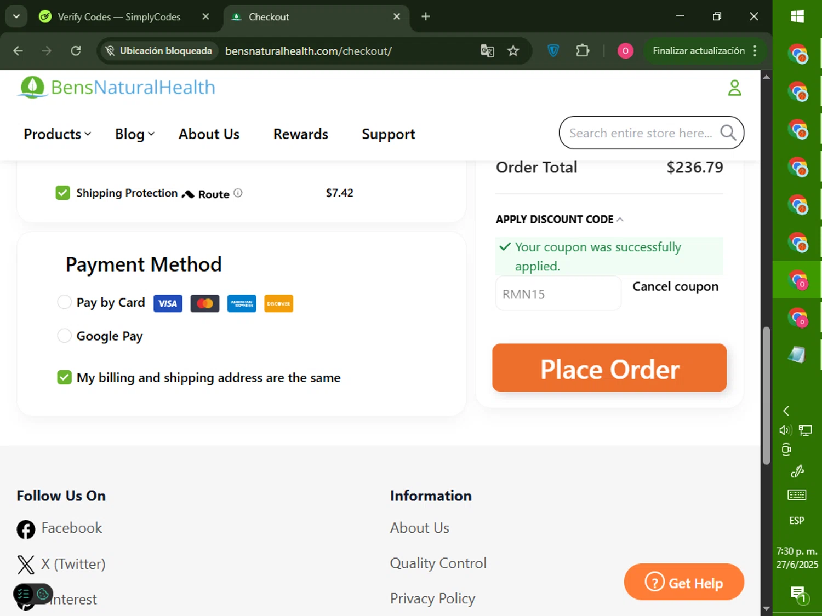Screen dimensions: 822x616
Task: Open the browser extensions puzzle icon
Action: [583, 51]
